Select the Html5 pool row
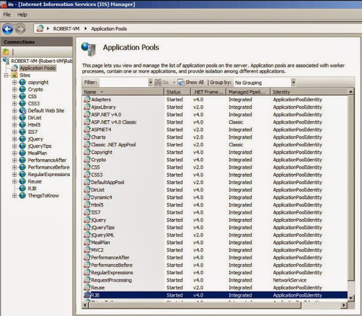 click(215, 205)
